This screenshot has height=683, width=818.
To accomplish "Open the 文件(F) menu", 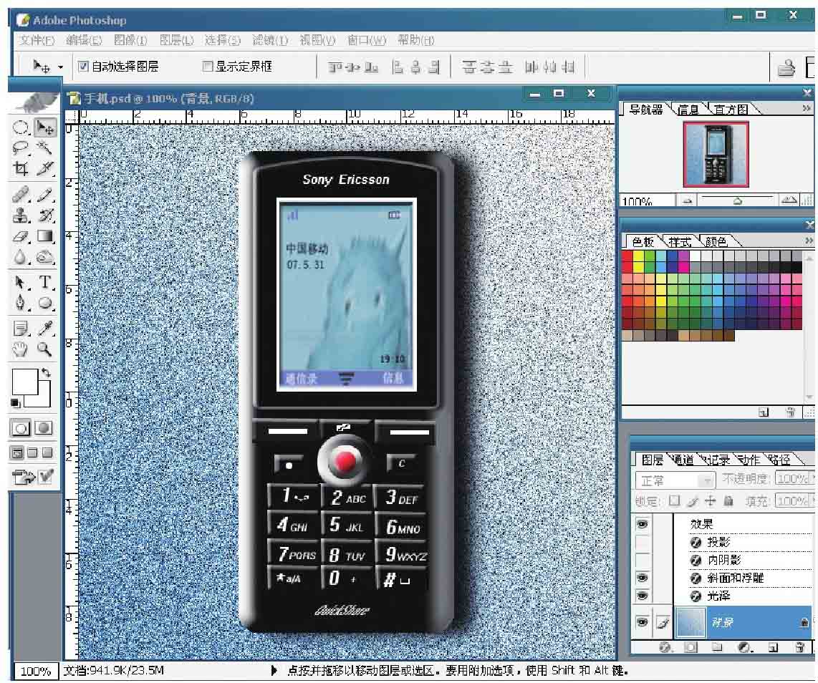I will pyautogui.click(x=37, y=40).
